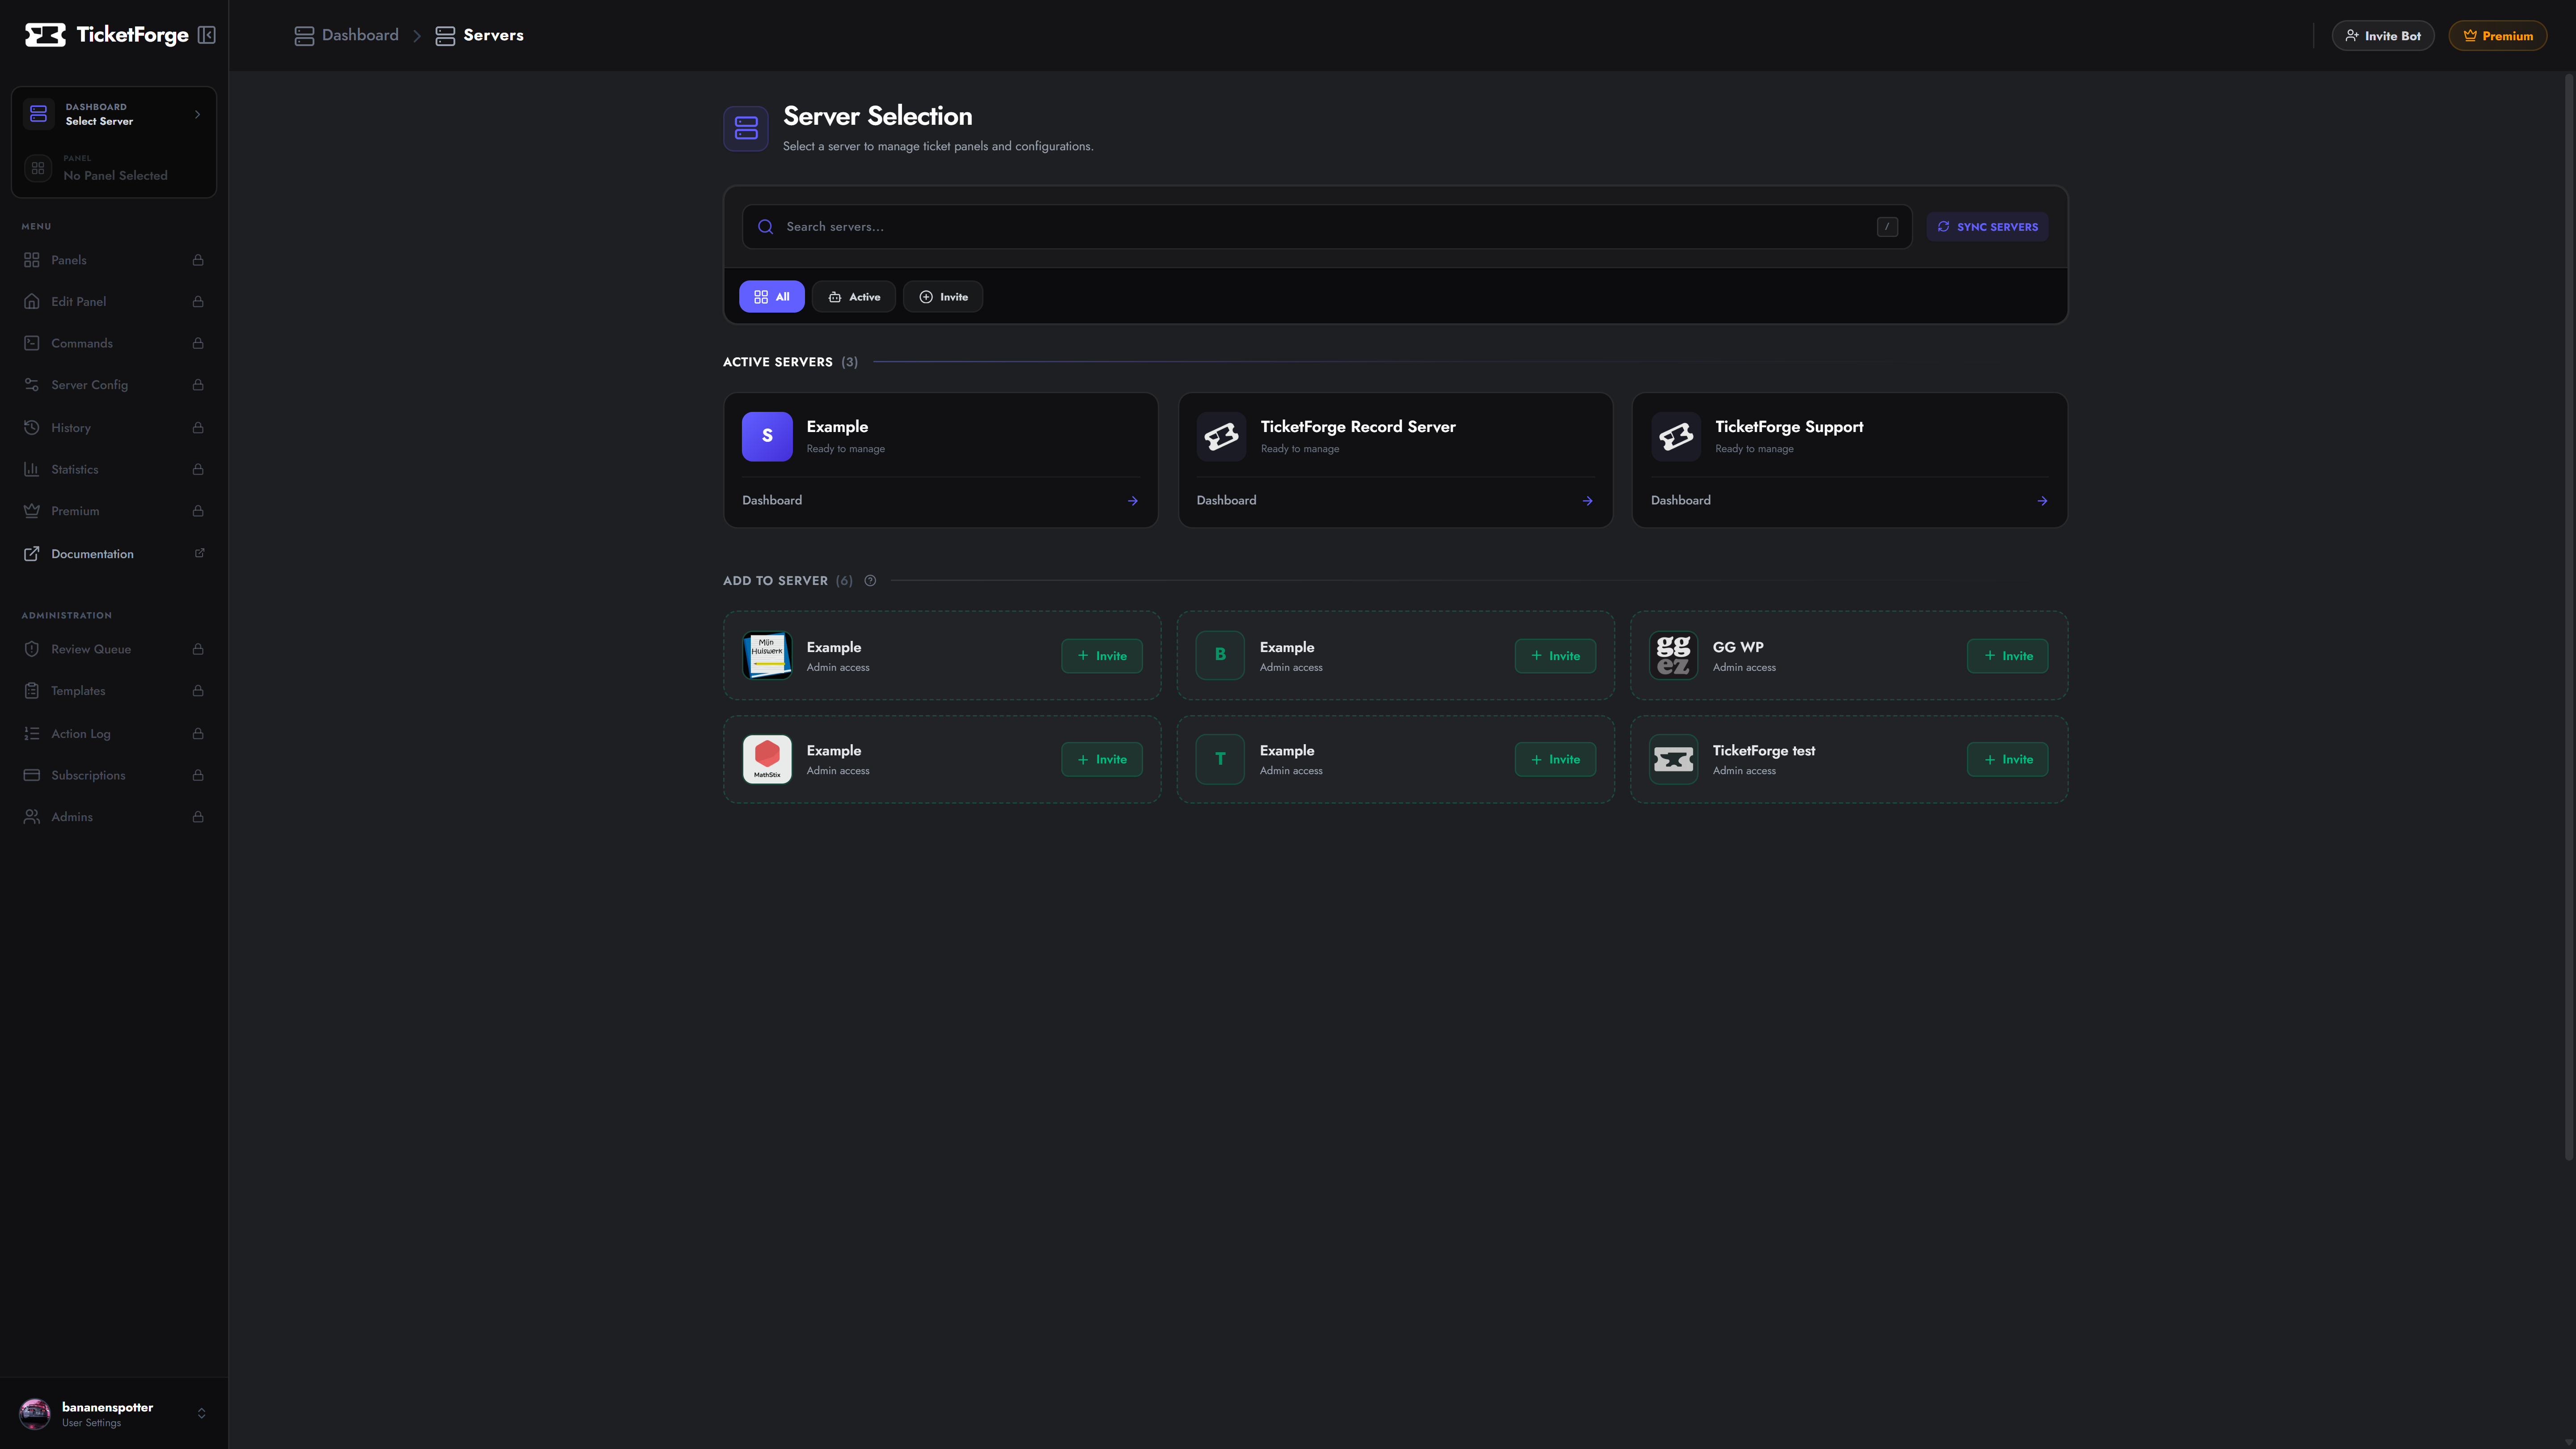Screen dimensions: 2576x1449
Task: Focus the Search servers input field
Action: [1327, 227]
